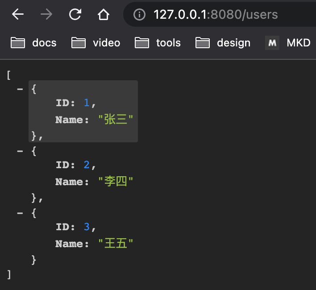Viewport: 316px width, 290px height.
Task: Open the video bookmark folder
Action: tap(96, 43)
